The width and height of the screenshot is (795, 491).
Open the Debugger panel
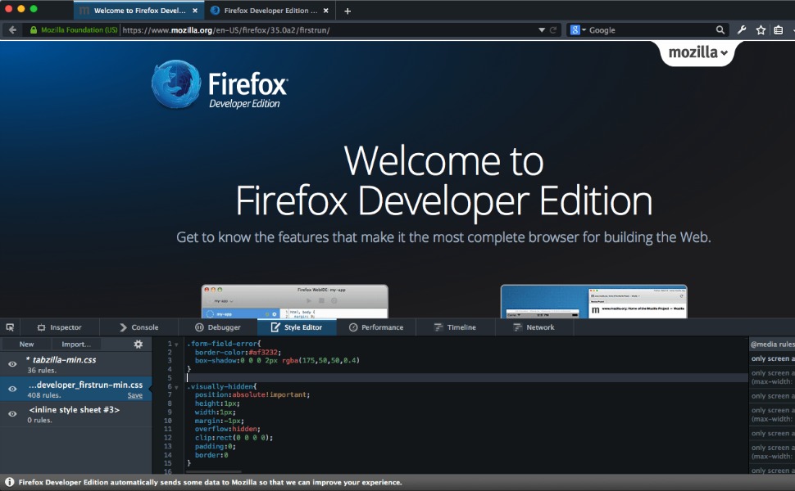click(218, 327)
